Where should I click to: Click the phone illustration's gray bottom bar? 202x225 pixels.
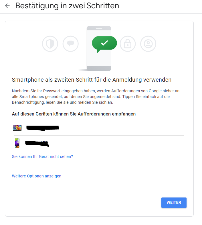(x=99, y=69)
